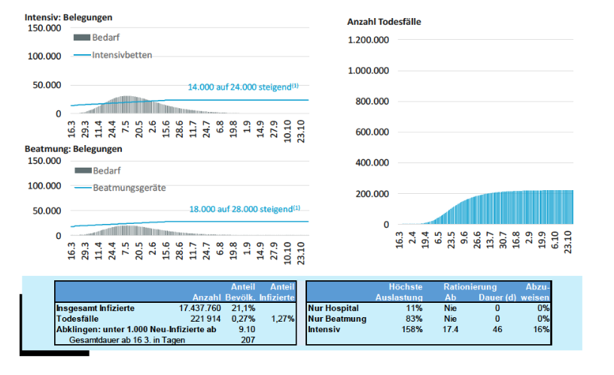Image resolution: width=614 pixels, height=375 pixels.
Task: Click the "Rationierung" column header
Action: 470,287
